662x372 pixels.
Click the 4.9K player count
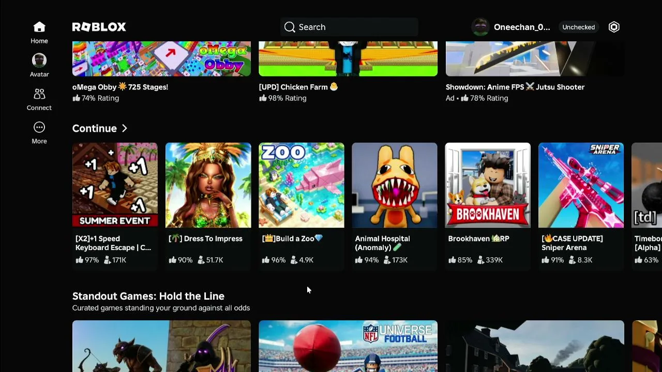tap(302, 260)
